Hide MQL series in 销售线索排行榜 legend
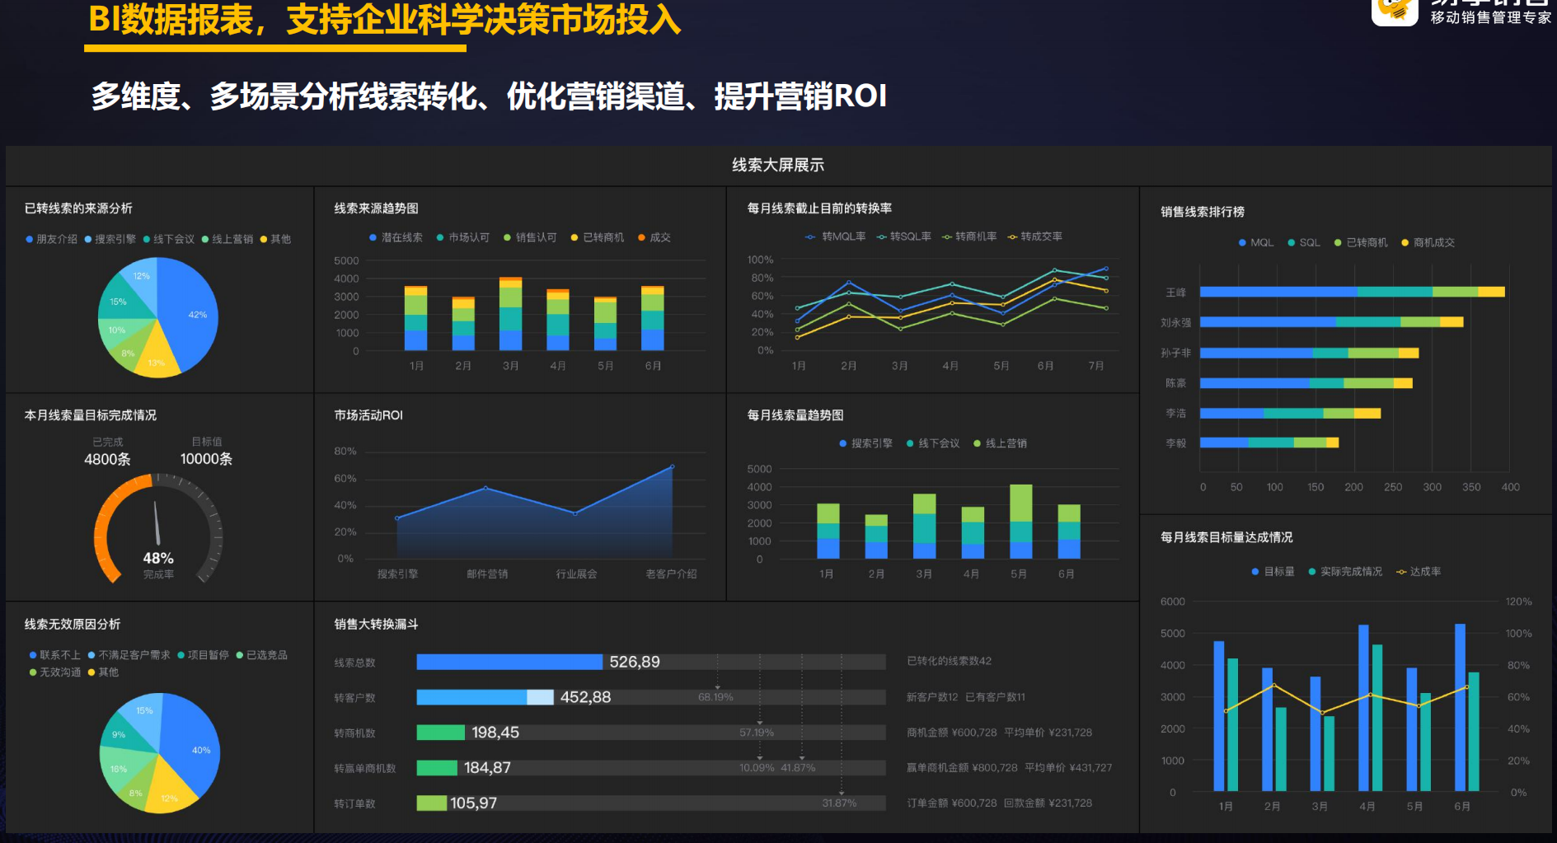Screen dimensions: 1557x843 click(x=1255, y=242)
